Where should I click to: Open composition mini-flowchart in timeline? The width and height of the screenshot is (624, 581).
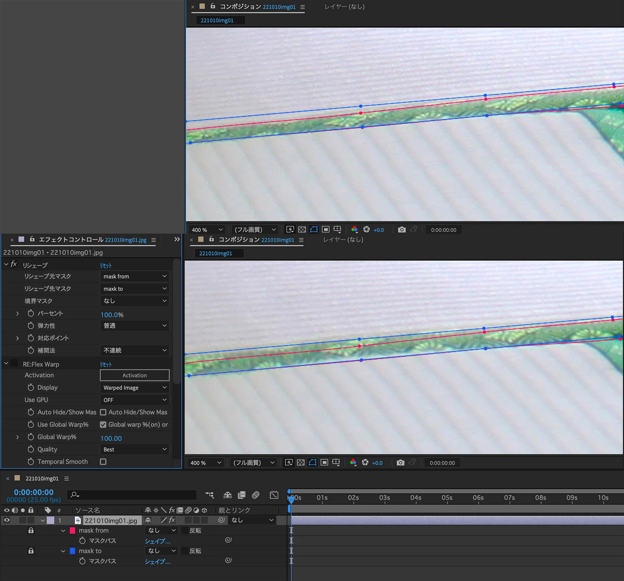[x=209, y=495]
